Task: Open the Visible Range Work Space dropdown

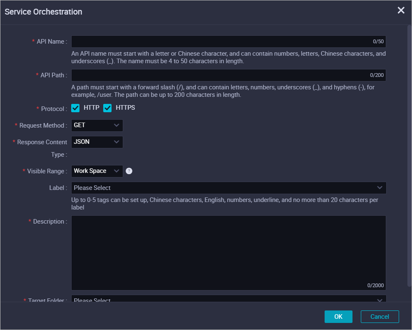Action: pyautogui.click(x=97, y=171)
